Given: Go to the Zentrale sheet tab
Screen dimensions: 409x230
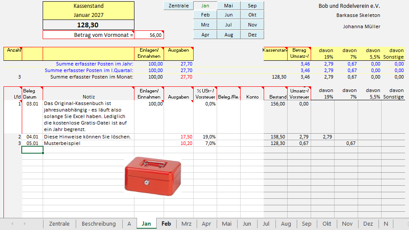Looking at the screenshot, I should point(59,223).
